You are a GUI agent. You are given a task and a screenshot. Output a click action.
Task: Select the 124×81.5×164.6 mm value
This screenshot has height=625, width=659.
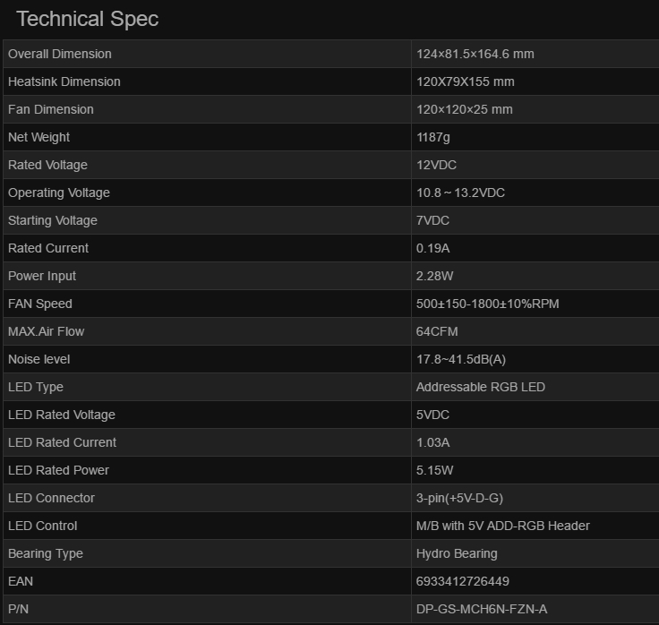point(475,54)
